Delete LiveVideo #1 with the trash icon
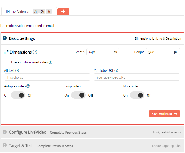Viewport: 185px width, 153px height. click(49, 12)
